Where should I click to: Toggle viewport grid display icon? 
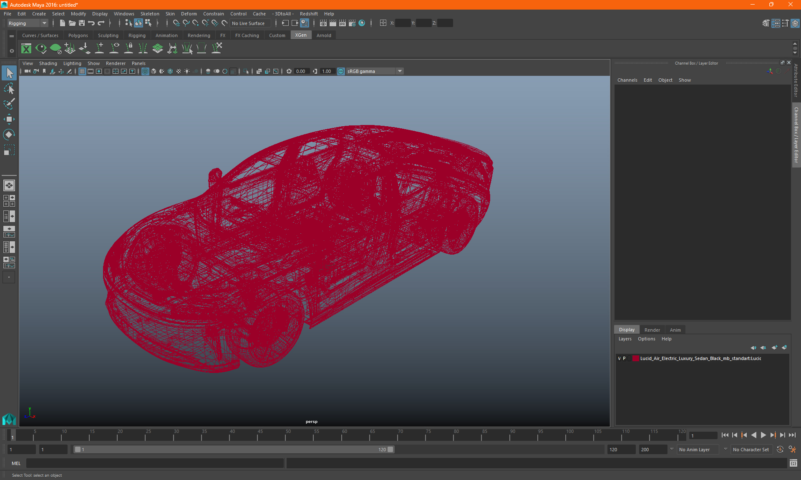point(82,72)
